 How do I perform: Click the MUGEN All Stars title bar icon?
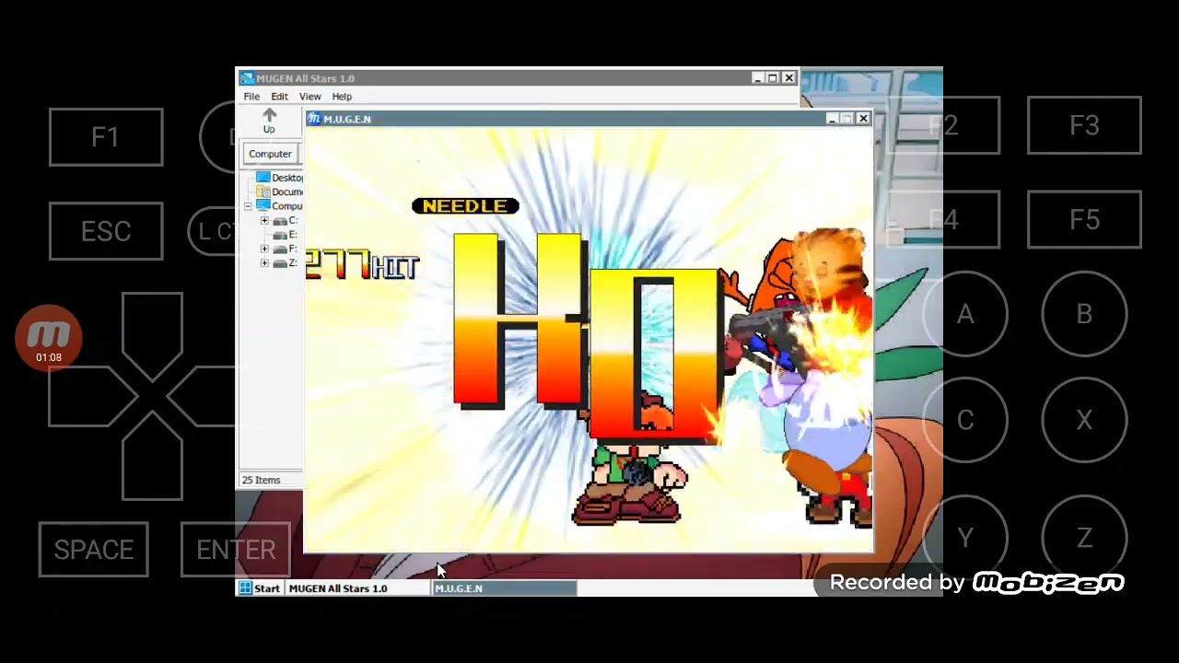click(246, 78)
